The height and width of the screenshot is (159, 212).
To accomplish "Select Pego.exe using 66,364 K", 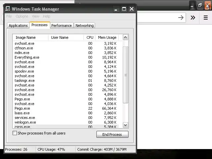I will point(66,108).
